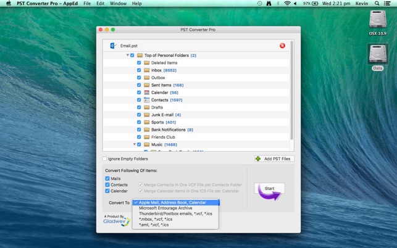Open the File menu
397x248 pixels.
tap(87, 4)
